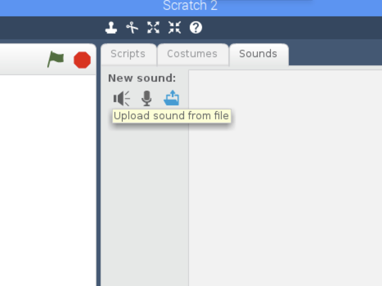Click the divider between stage and tabs
This screenshot has height=286, width=382.
(98, 165)
